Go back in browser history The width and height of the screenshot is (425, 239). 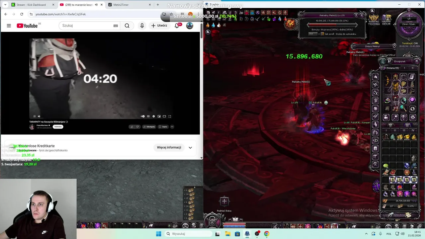6,14
